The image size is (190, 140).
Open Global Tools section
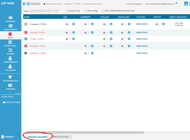[10, 43]
